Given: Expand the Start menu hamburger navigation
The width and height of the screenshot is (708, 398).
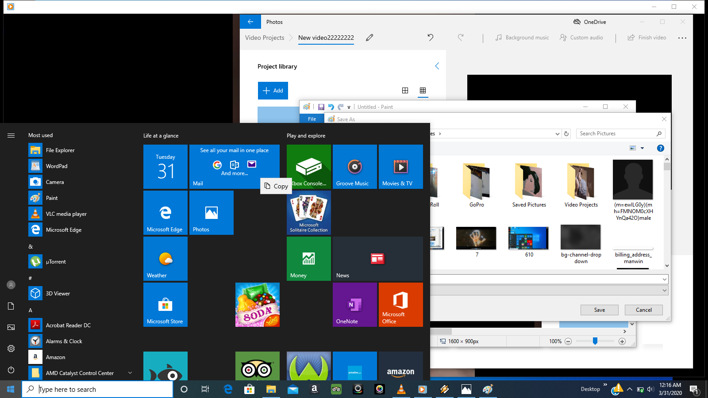Looking at the screenshot, I should click(x=11, y=135).
